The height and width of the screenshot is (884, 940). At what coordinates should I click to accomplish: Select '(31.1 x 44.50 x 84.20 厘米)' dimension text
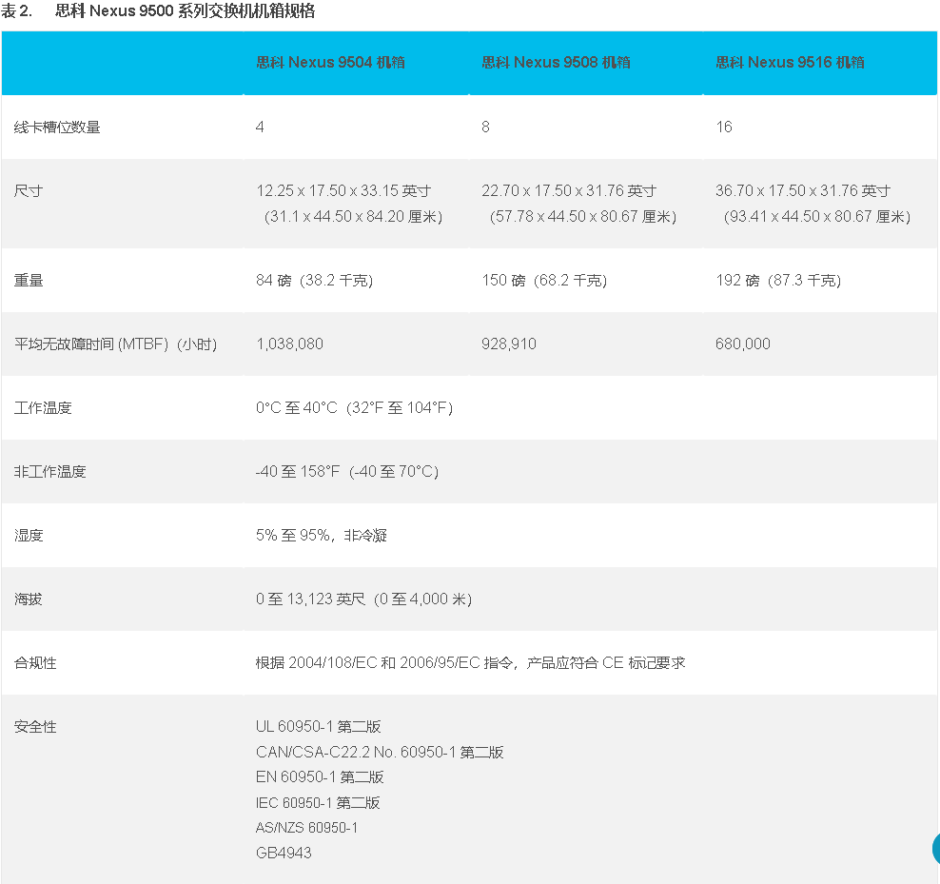click(x=353, y=217)
